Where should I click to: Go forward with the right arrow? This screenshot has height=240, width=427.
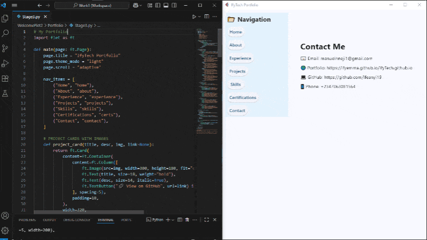pyautogui.click(x=48, y=5)
